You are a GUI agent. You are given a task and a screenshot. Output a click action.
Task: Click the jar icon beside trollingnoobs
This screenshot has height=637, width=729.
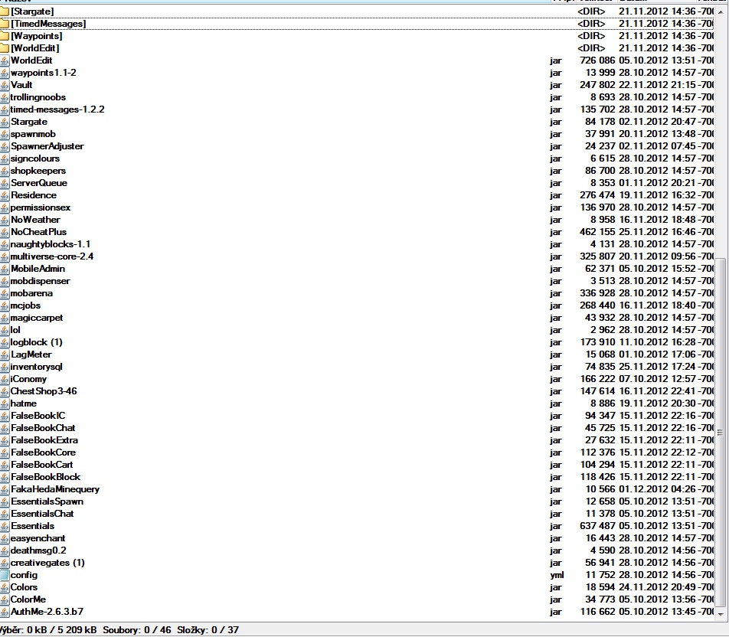(4, 97)
